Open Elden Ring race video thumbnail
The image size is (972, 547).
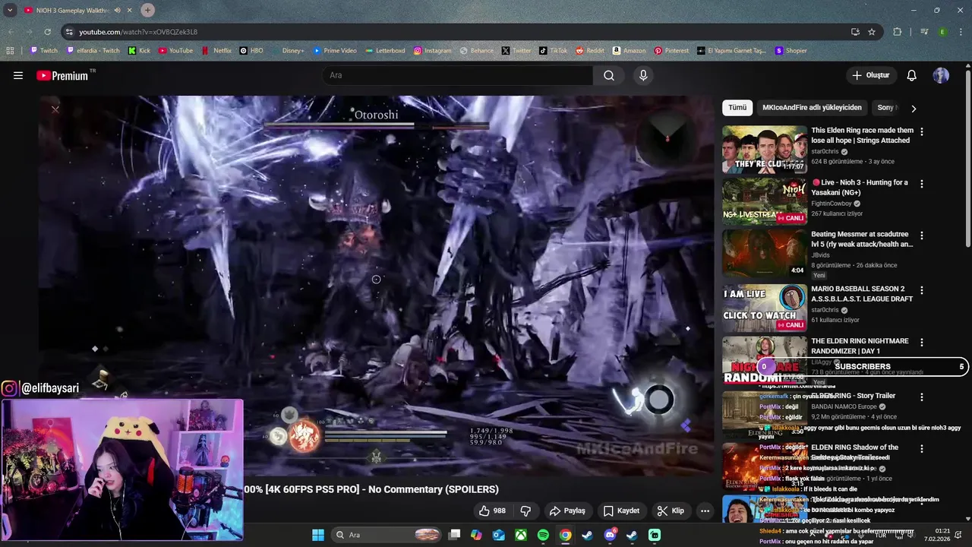coord(764,150)
